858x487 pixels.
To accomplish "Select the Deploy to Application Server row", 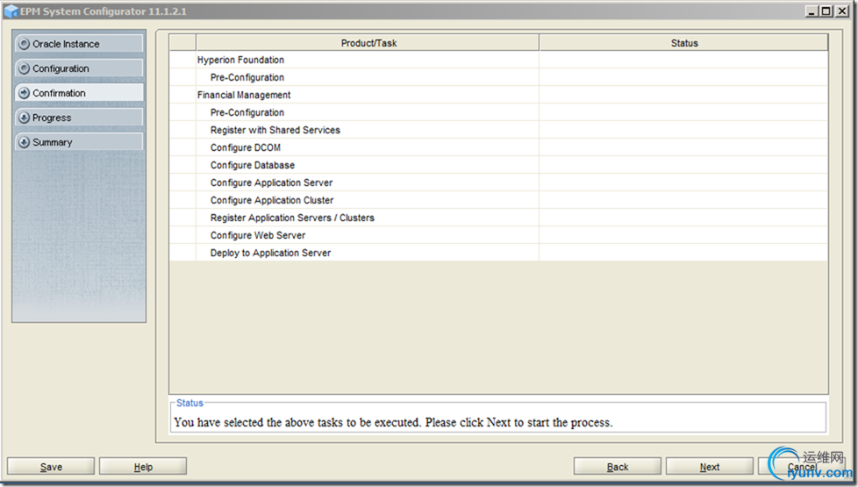I will pos(498,252).
